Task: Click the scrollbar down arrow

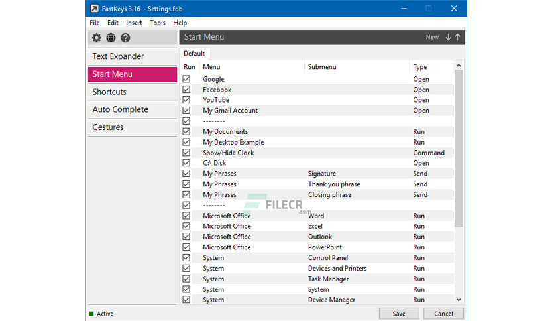Action: tap(459, 300)
